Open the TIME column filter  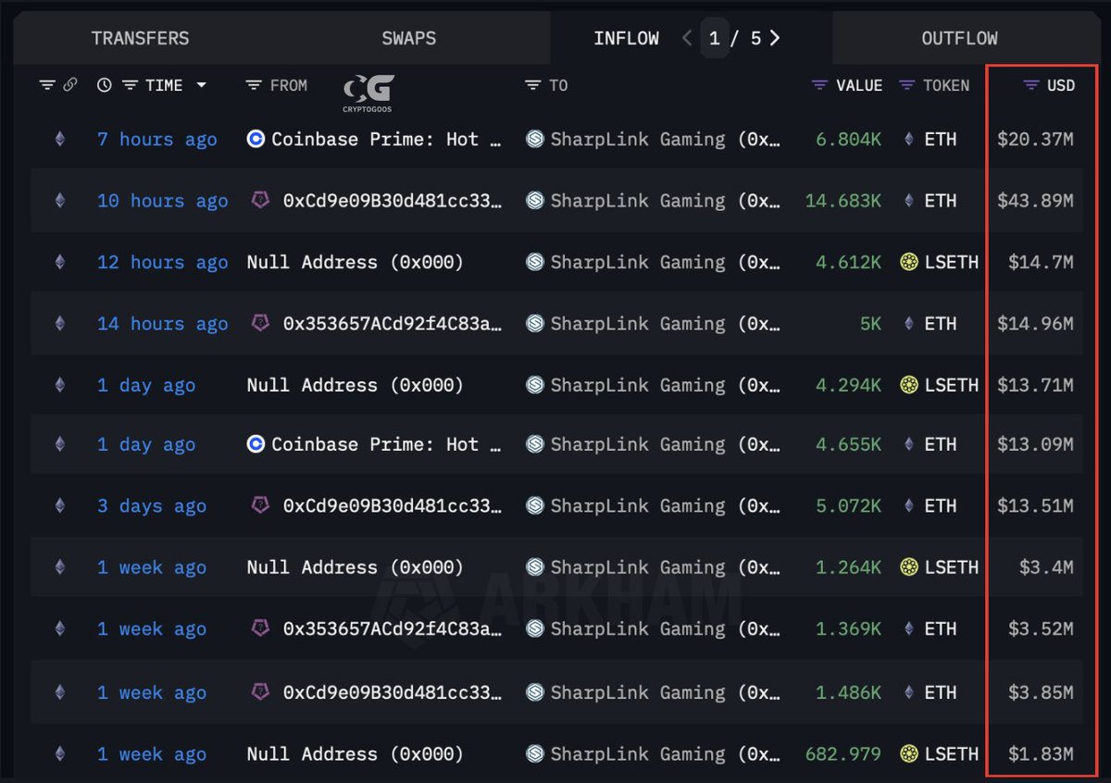tap(130, 85)
